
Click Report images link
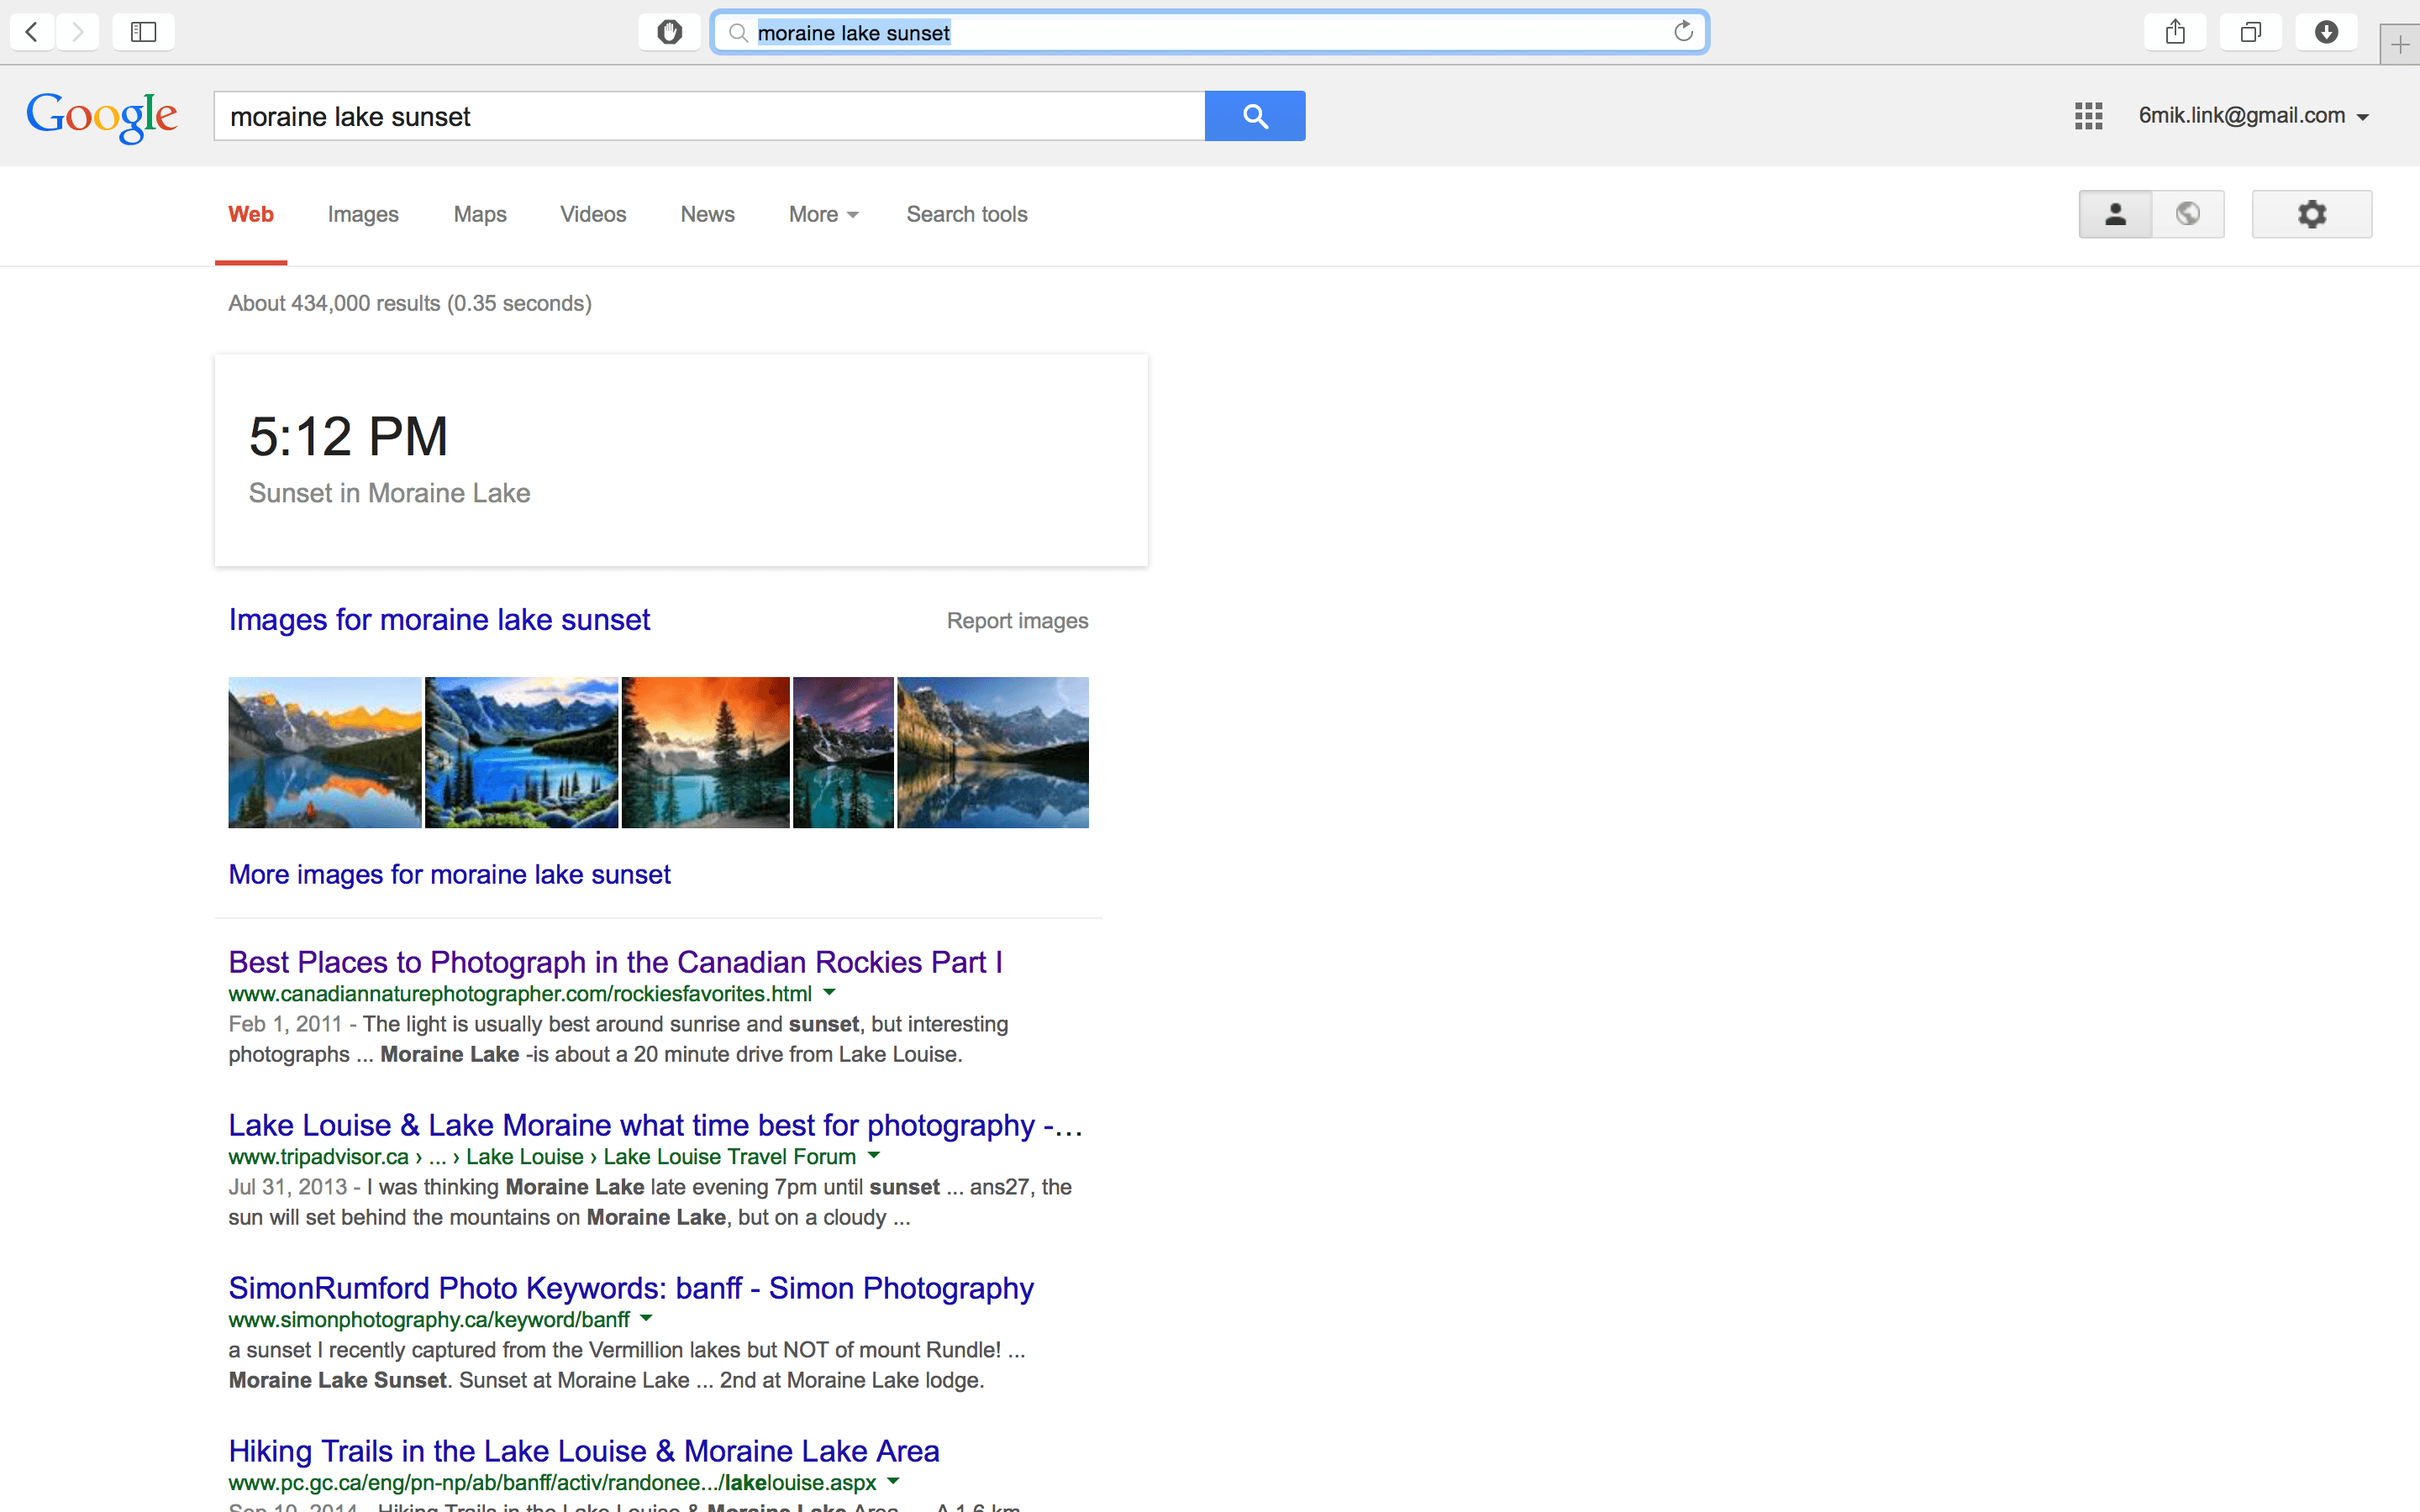[x=1018, y=622]
